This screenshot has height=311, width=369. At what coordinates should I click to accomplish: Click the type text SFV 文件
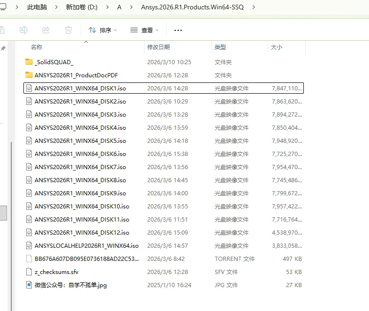click(x=226, y=272)
